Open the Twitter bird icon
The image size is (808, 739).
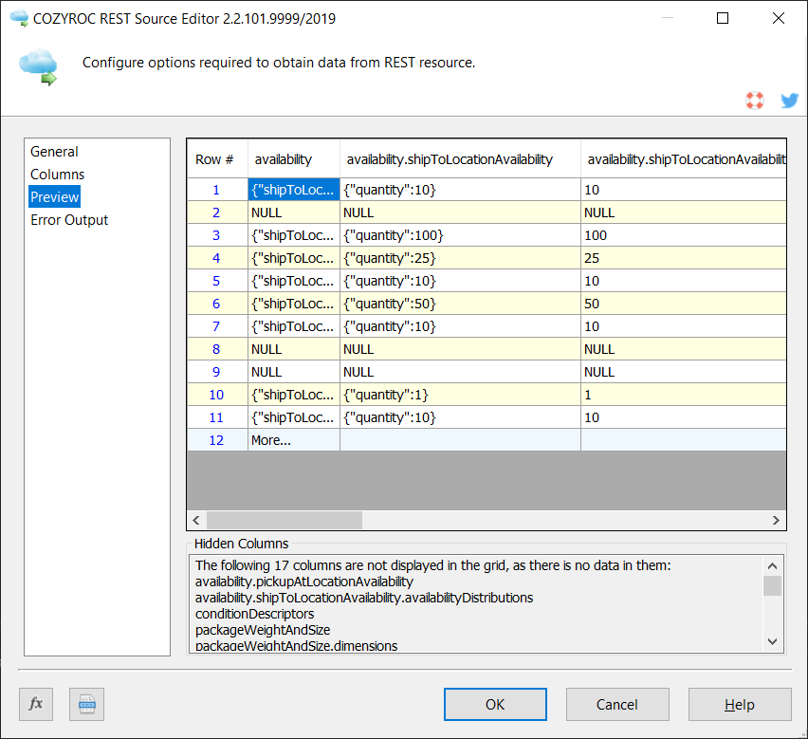[789, 100]
